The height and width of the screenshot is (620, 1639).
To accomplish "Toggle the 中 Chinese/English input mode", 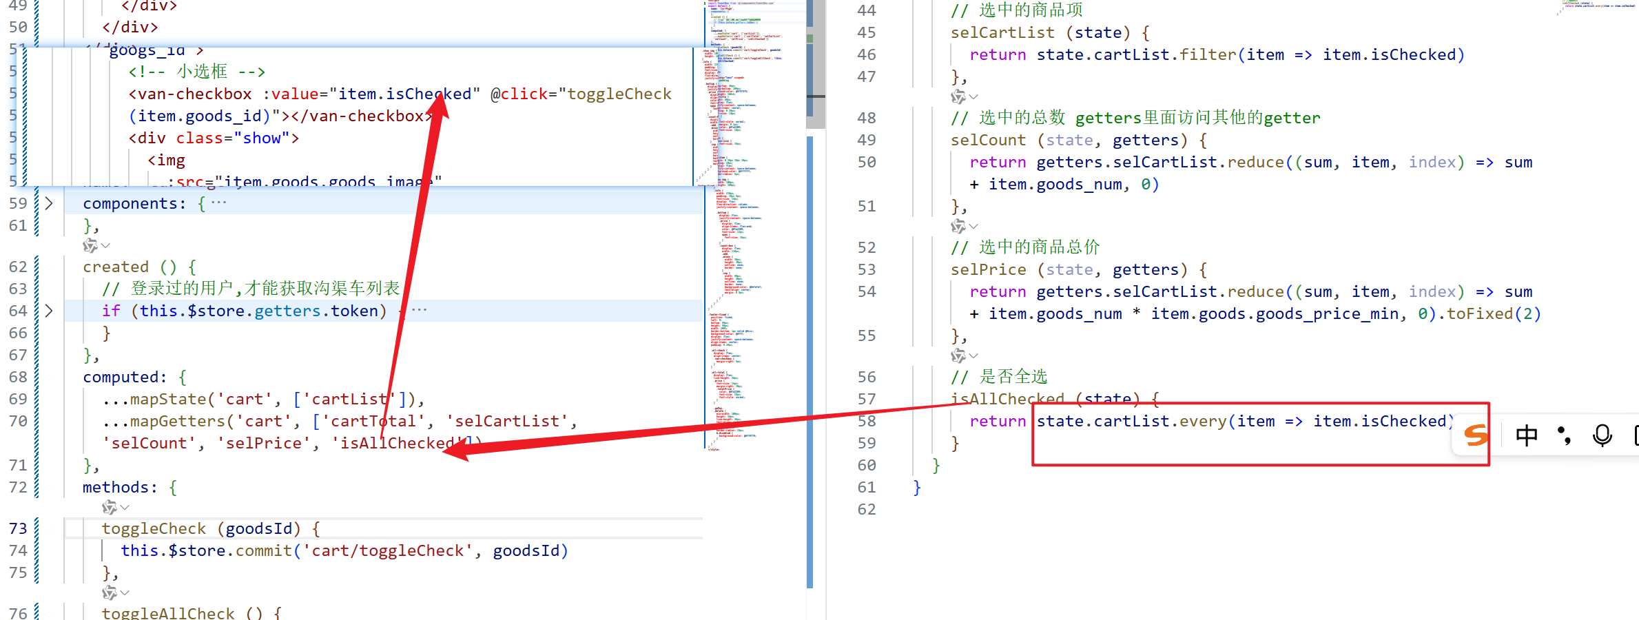I will coord(1527,435).
